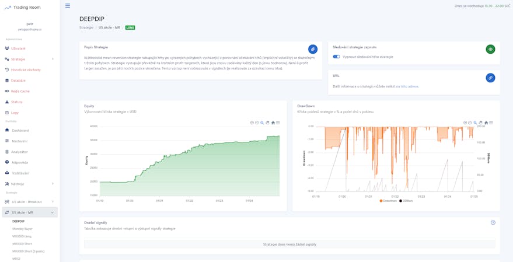
Task: Expand the Strategie admin submenu
Action: [x=52, y=59]
